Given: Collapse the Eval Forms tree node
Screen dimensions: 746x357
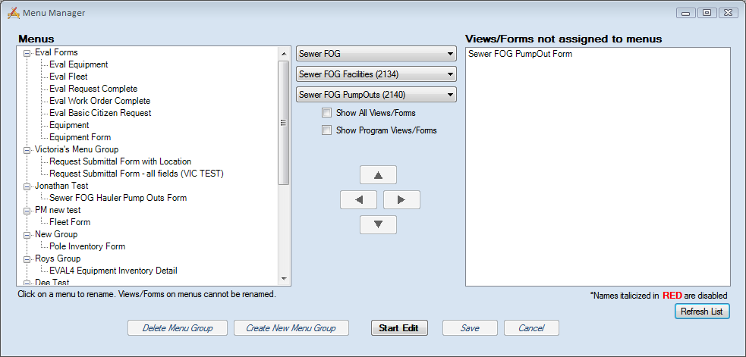Looking at the screenshot, I should coord(27,53).
